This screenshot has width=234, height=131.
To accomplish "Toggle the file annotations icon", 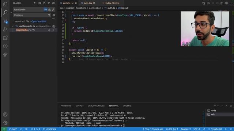I will [222, 3].
